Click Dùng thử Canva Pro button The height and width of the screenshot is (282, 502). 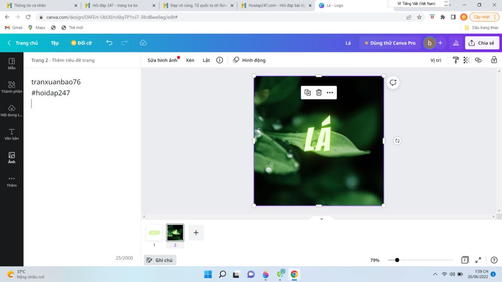(390, 43)
